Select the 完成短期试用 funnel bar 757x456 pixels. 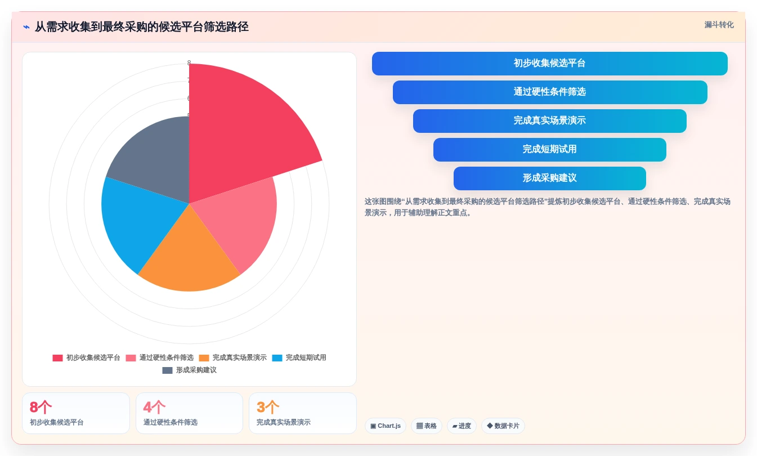pyautogui.click(x=550, y=150)
